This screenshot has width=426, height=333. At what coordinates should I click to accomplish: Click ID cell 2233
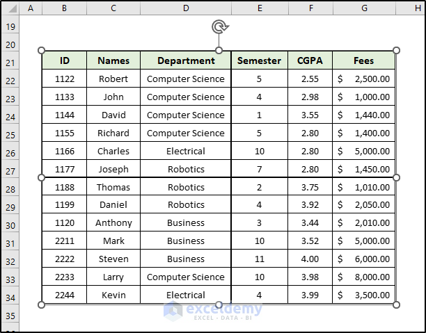(x=65, y=277)
